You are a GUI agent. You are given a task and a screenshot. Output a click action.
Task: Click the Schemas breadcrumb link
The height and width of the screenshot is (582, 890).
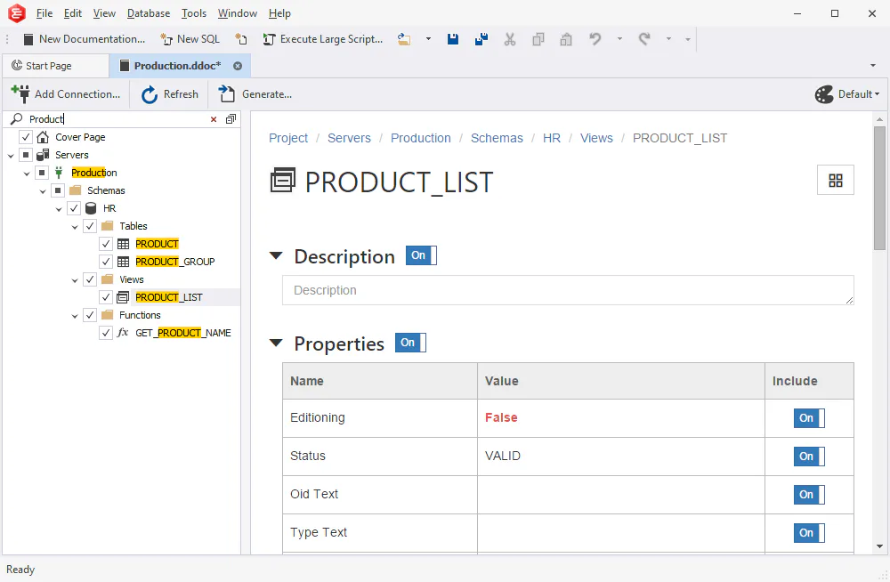pyautogui.click(x=497, y=138)
